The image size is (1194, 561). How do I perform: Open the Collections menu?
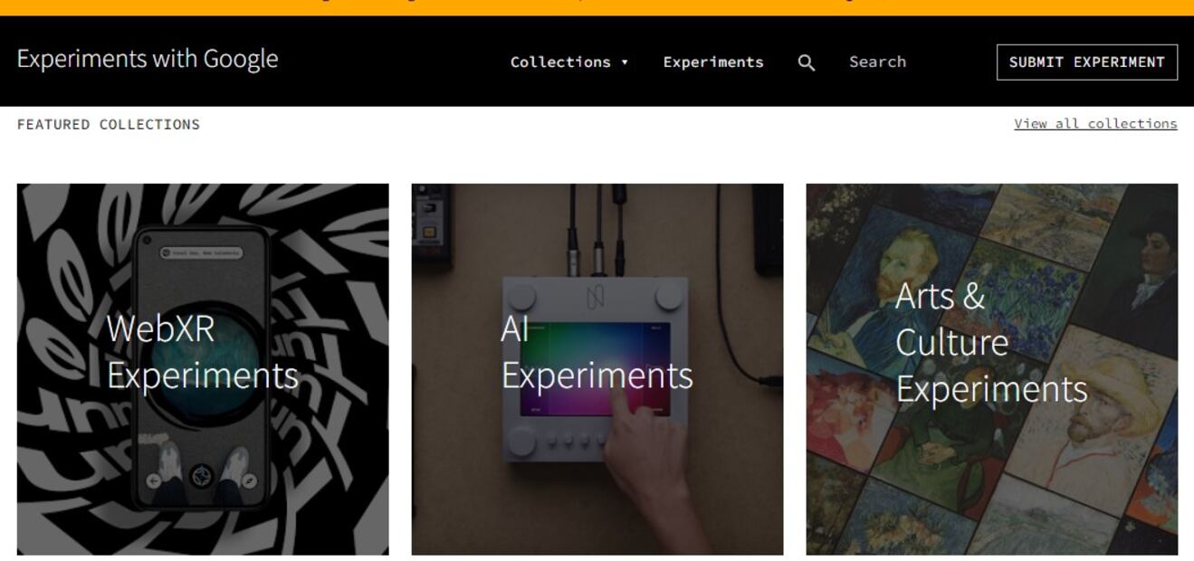pyautogui.click(x=560, y=62)
